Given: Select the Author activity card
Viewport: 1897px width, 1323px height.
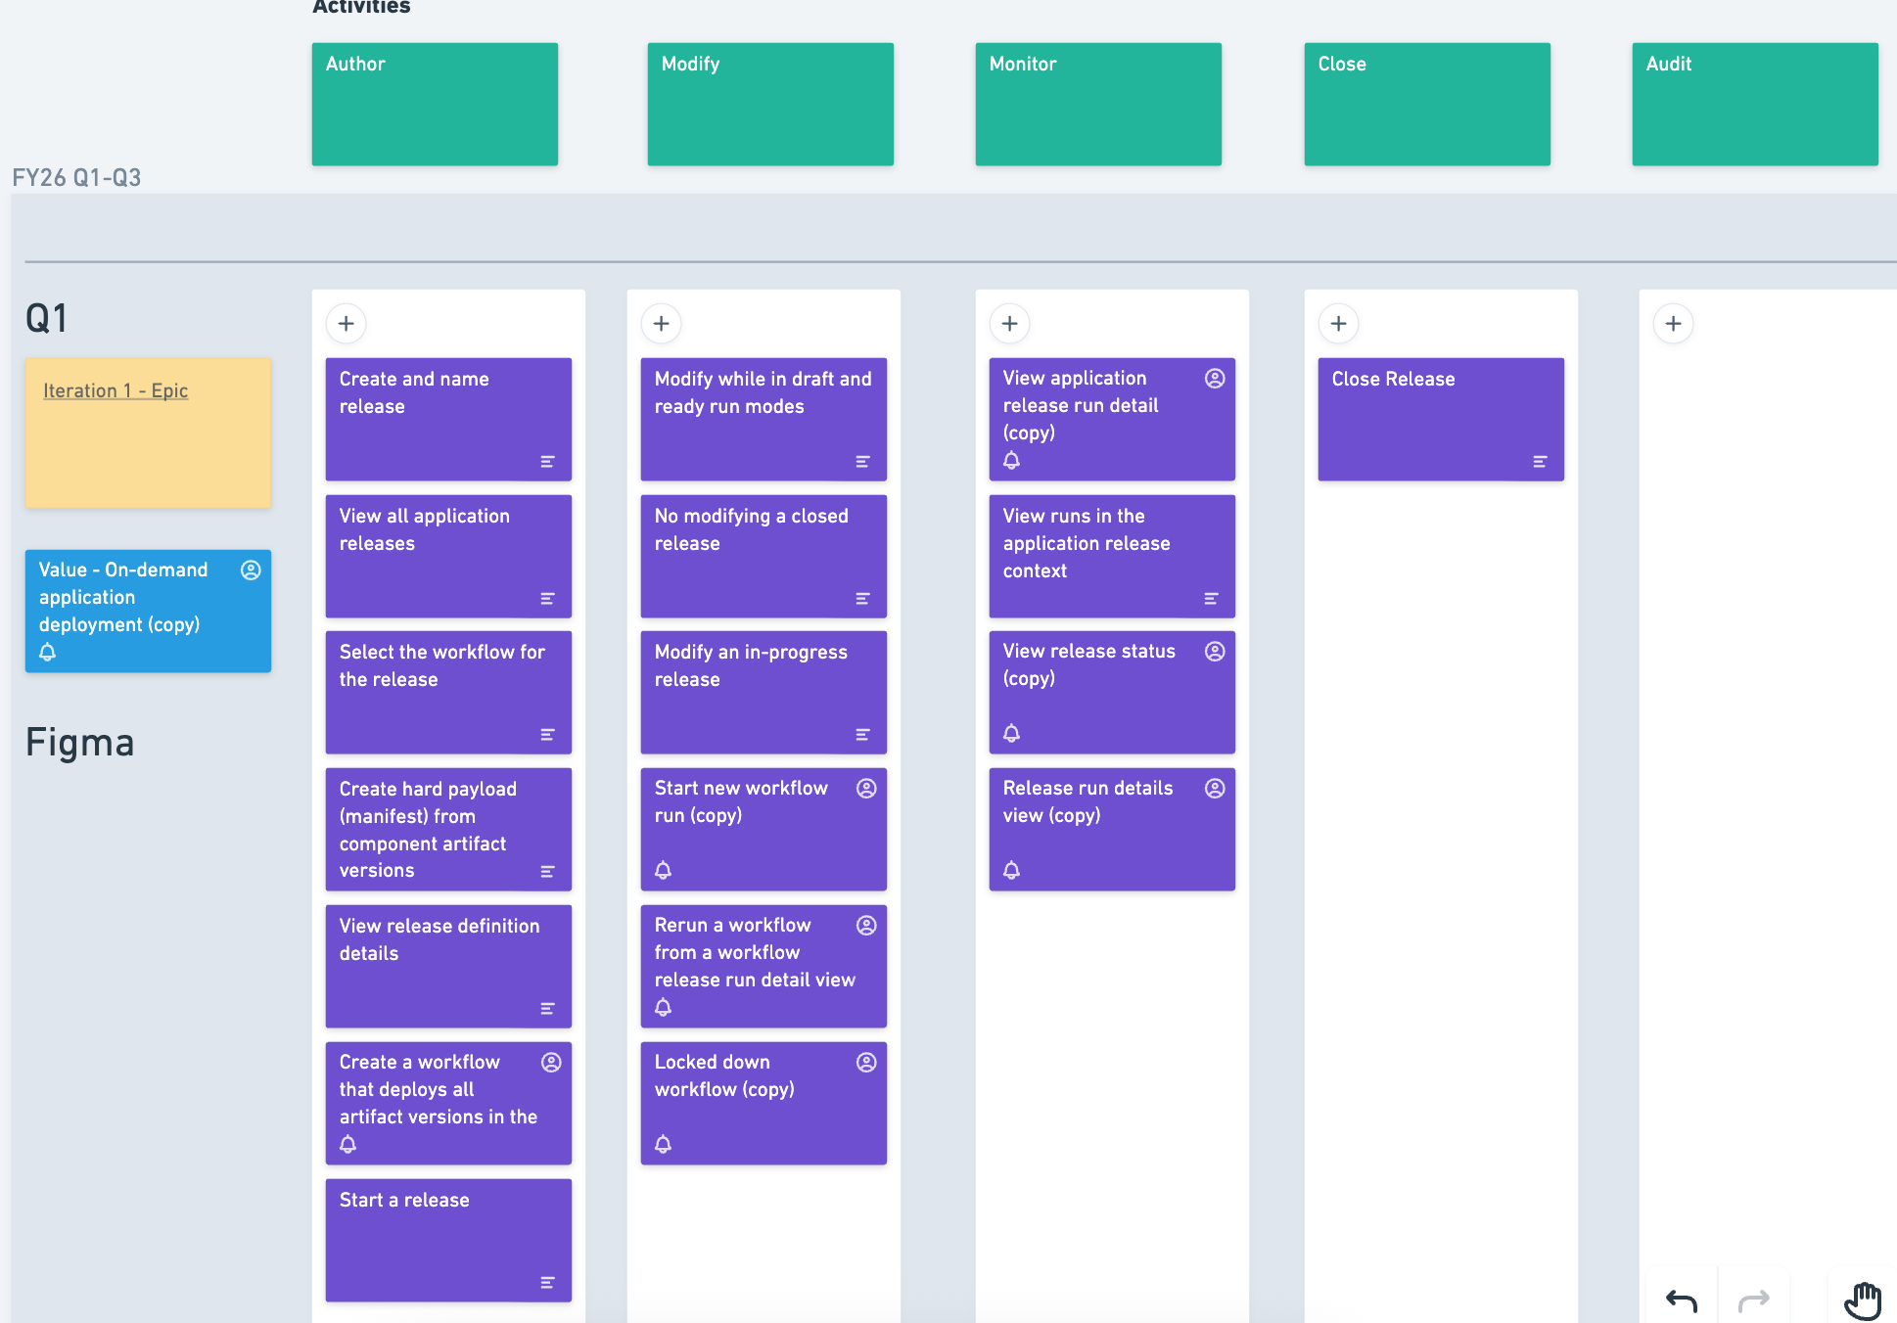Looking at the screenshot, I should (x=435, y=104).
